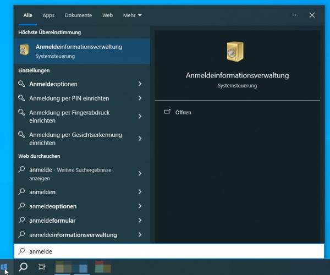Expand arrow for Anmeldung per PIN einrichten
The height and width of the screenshot is (275, 330).
[x=140, y=98]
